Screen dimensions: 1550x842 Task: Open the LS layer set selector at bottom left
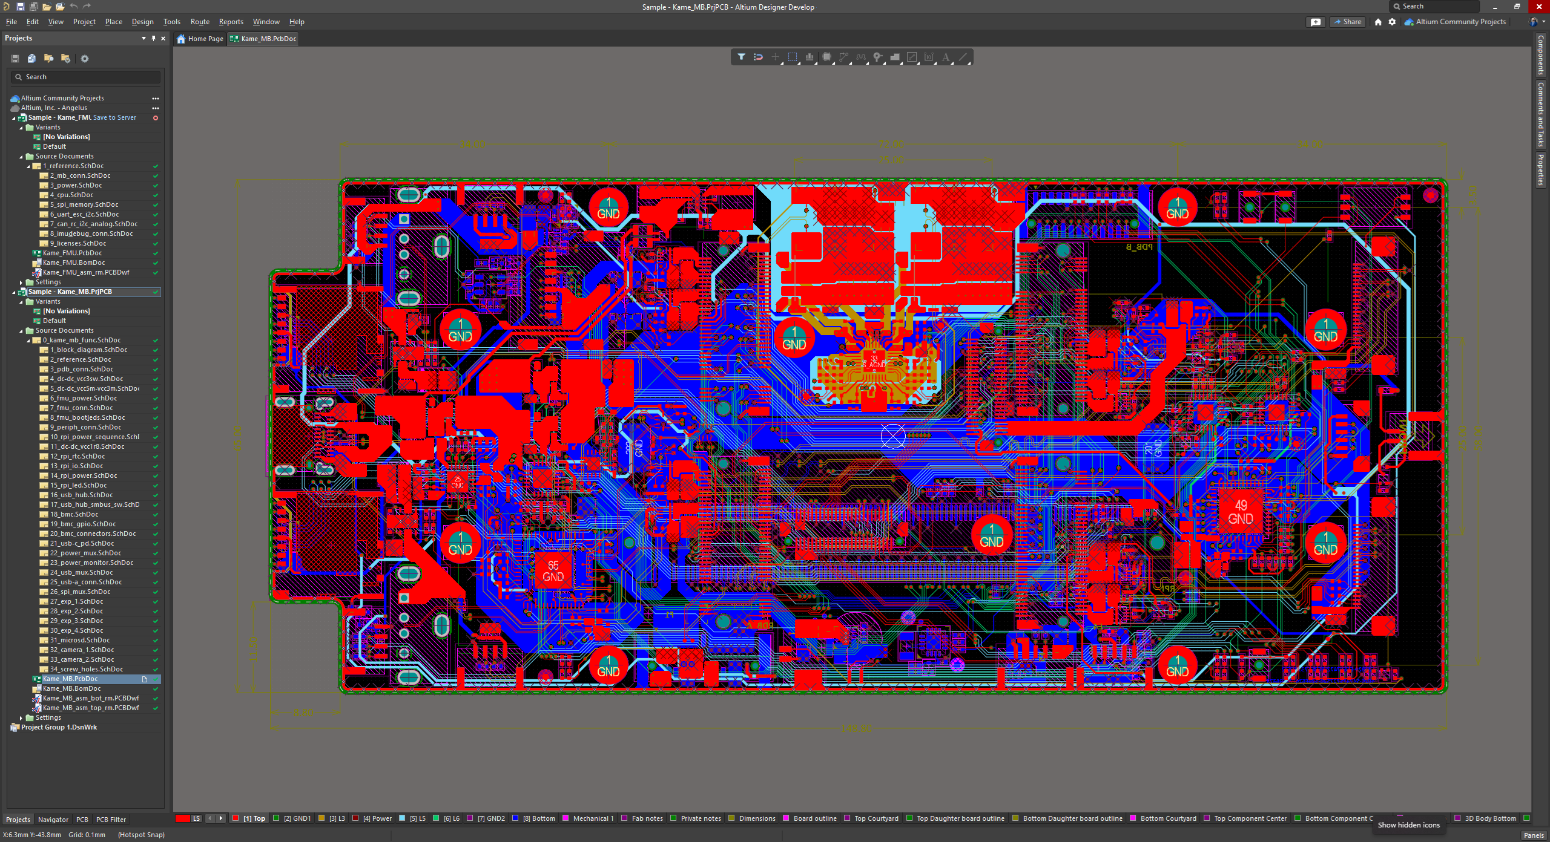tap(196, 818)
